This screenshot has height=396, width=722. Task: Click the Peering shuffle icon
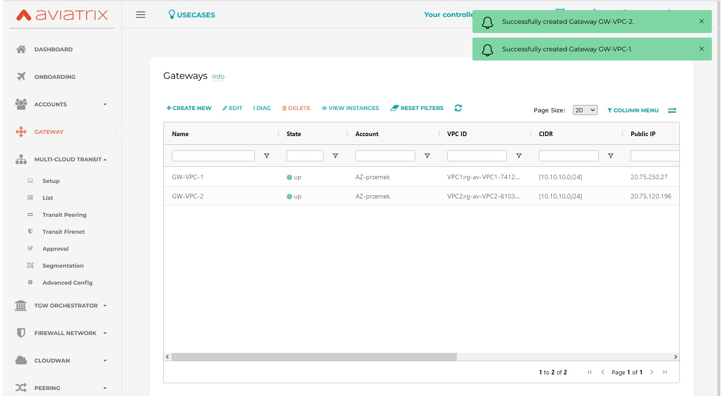coord(21,388)
